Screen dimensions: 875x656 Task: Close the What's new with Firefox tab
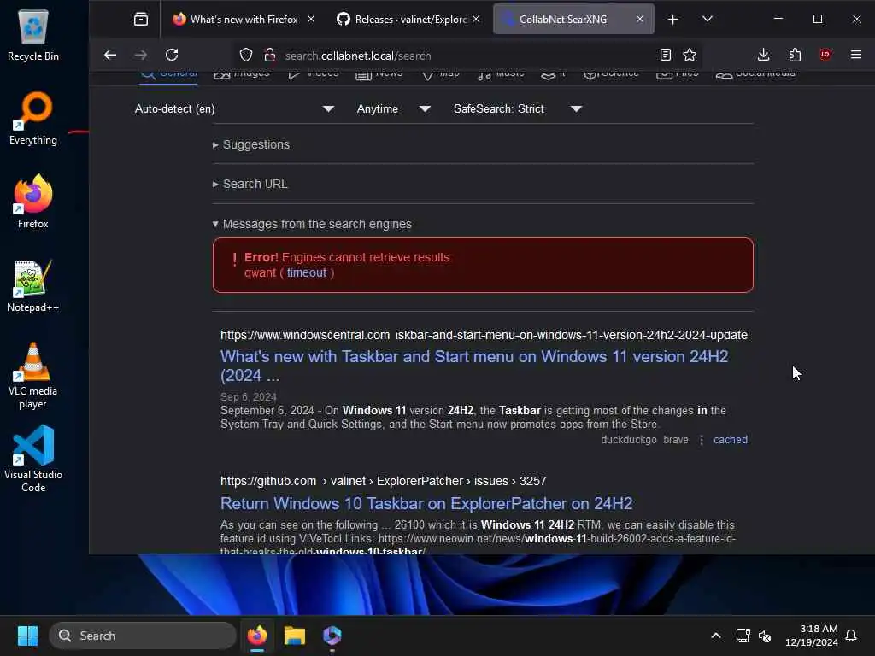[311, 20]
